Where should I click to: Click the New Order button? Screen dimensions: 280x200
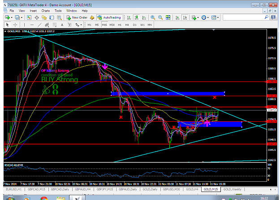(77, 17)
